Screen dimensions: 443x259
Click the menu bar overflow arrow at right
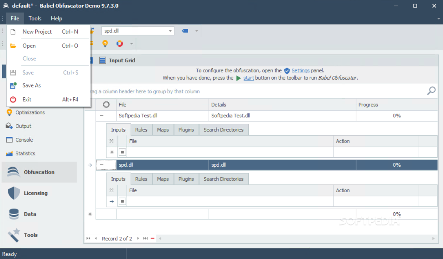(439, 19)
